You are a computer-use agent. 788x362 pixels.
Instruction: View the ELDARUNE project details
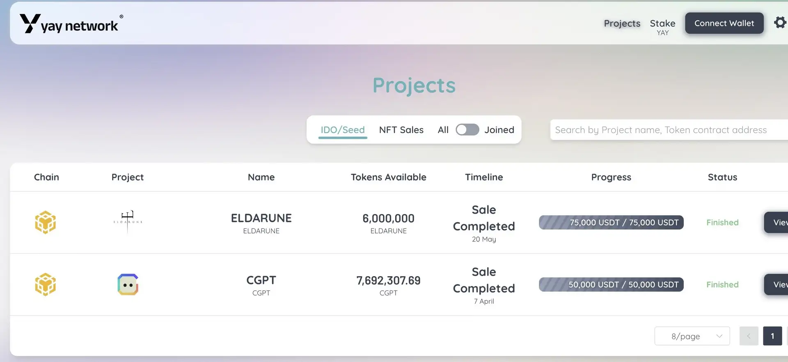[x=777, y=222]
